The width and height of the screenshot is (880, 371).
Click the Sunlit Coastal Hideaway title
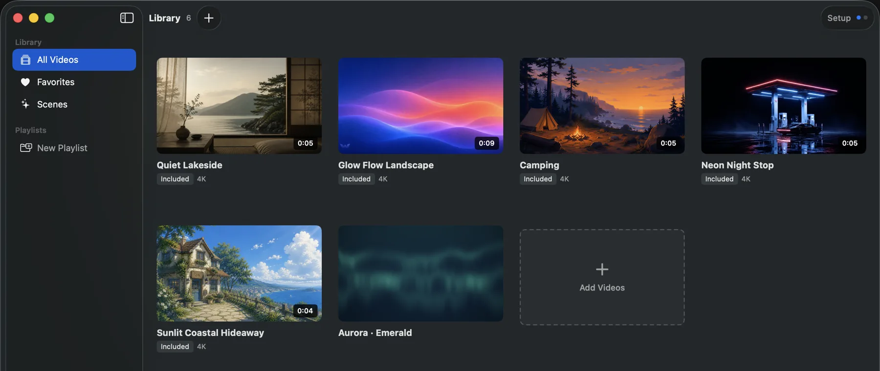pos(210,332)
